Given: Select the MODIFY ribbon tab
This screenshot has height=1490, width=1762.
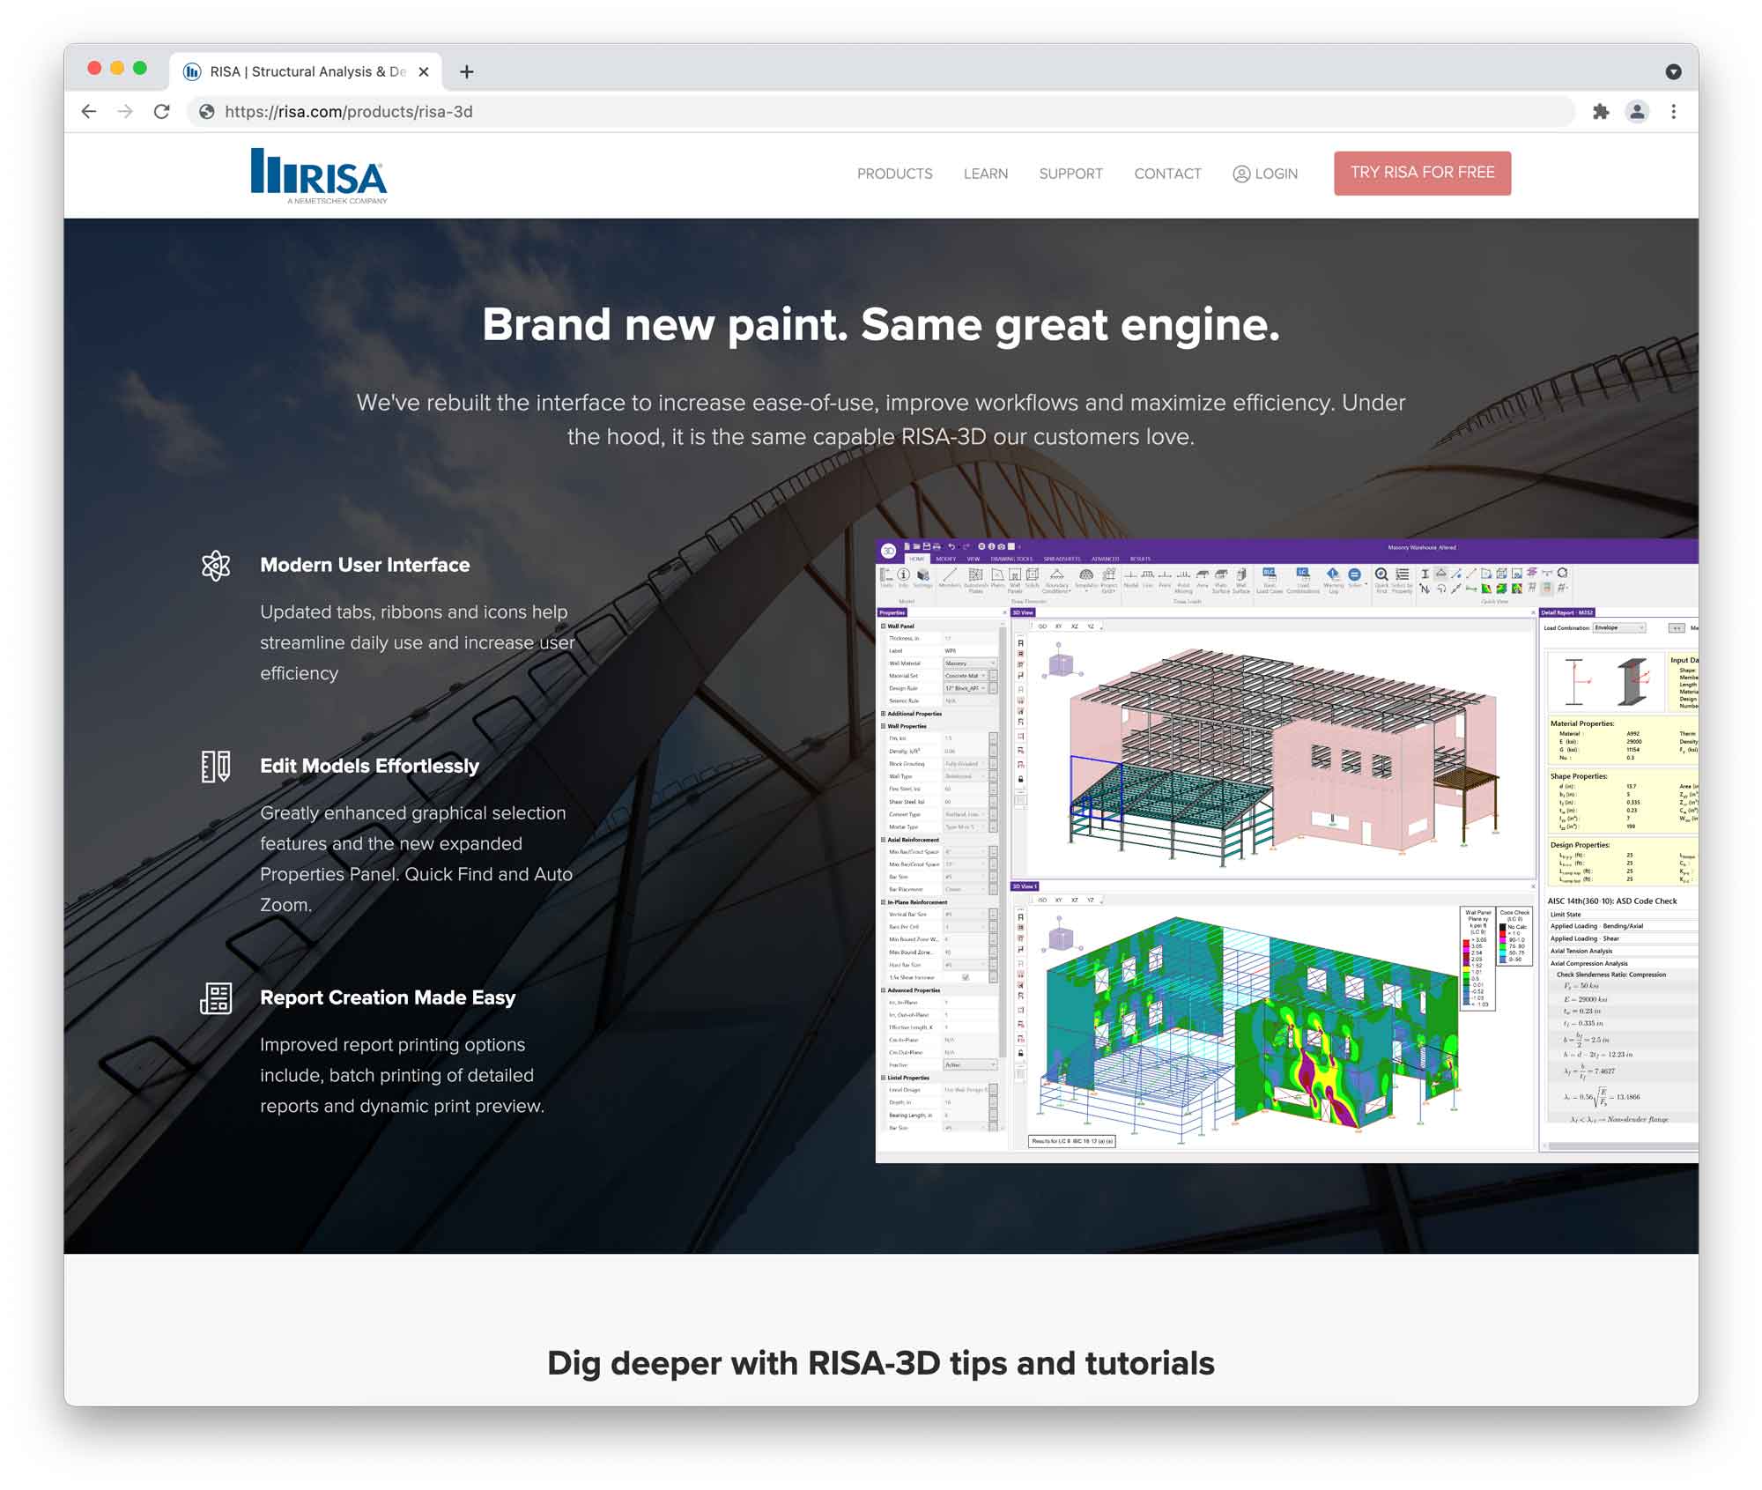Looking at the screenshot, I should (946, 559).
